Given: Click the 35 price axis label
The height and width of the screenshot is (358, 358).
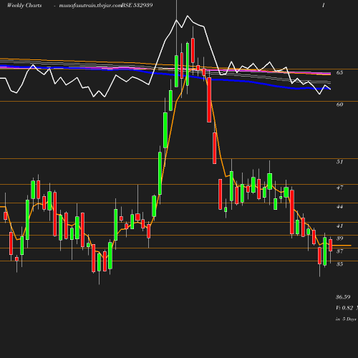Looking at the screenshot, I should [x=340, y=264].
